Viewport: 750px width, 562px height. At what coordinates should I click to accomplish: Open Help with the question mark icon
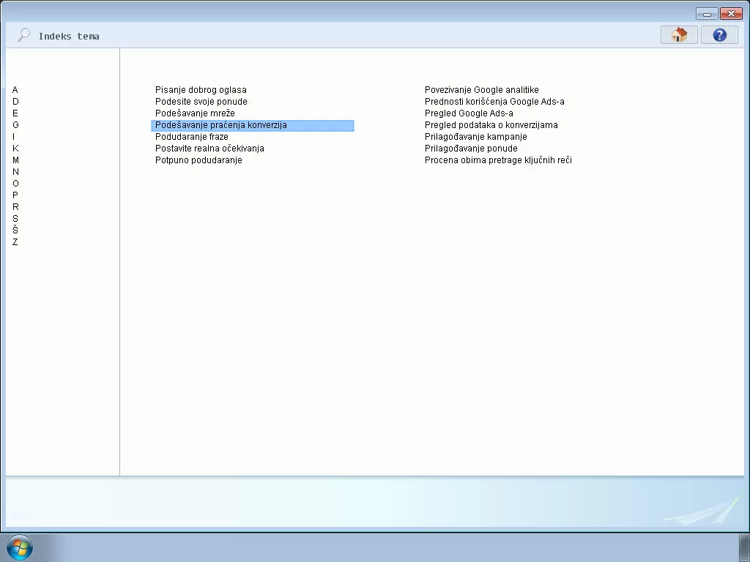click(x=719, y=35)
